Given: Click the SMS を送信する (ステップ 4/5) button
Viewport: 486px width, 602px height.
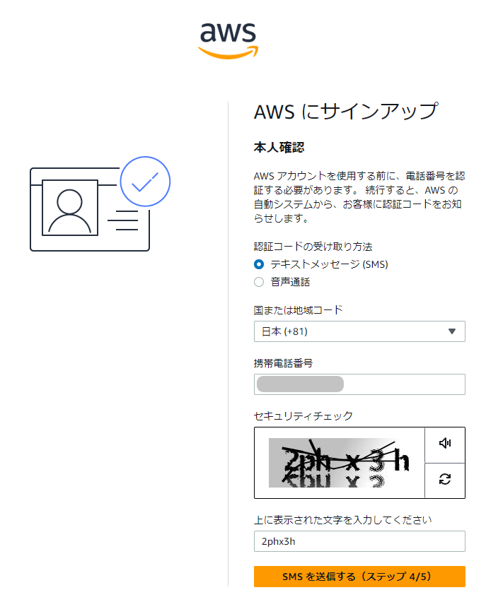Looking at the screenshot, I should [x=359, y=577].
